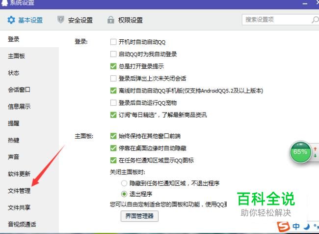Click the search magnifier icon

[315, 20]
